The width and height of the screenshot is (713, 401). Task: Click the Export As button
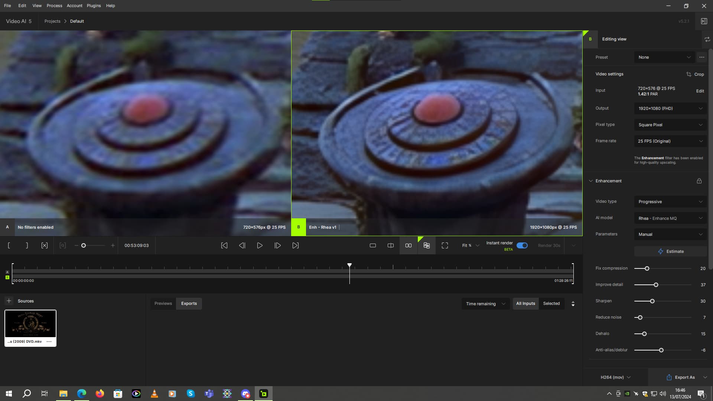(x=680, y=377)
